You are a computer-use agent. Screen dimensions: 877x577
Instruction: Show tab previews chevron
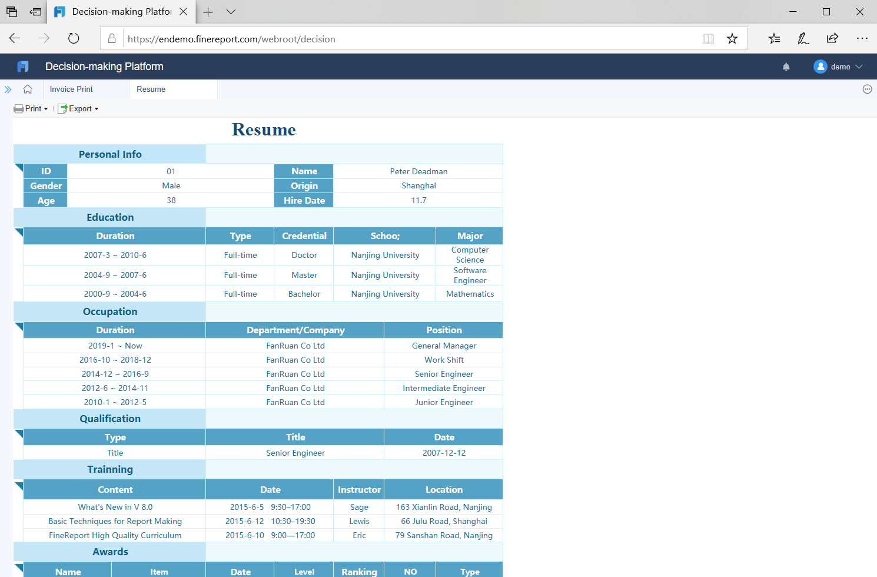tap(231, 12)
